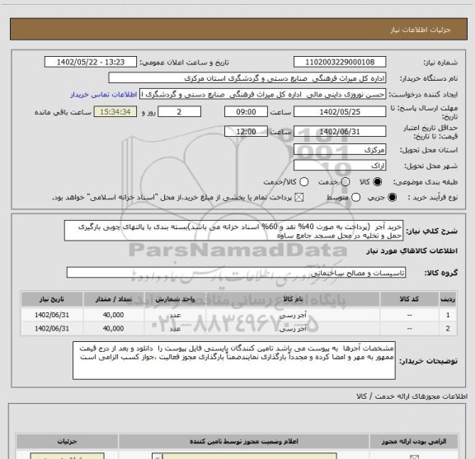Click delivery province field مرکزی

point(340,150)
